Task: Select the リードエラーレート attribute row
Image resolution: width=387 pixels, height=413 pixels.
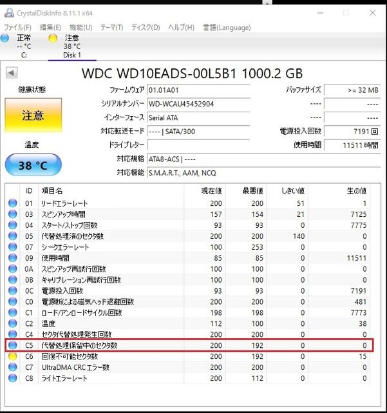Action: [x=188, y=203]
